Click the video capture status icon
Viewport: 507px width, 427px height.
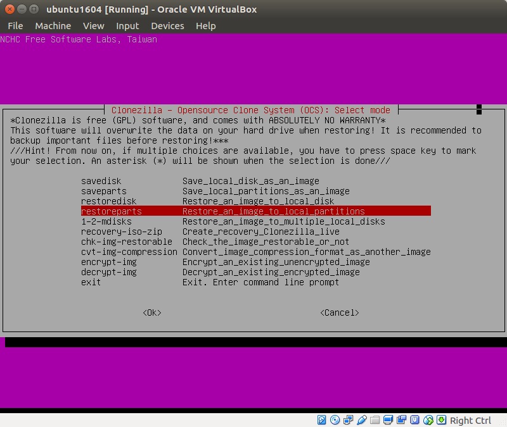click(402, 420)
